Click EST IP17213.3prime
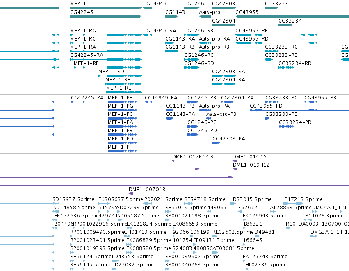The width and height of the screenshot is (349, 271). click(293, 203)
